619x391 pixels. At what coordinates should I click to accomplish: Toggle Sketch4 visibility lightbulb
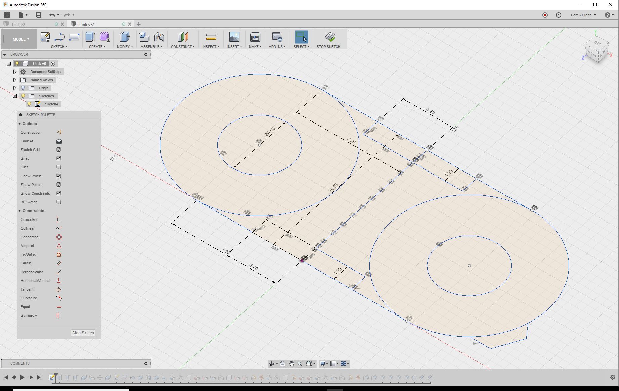[30, 104]
